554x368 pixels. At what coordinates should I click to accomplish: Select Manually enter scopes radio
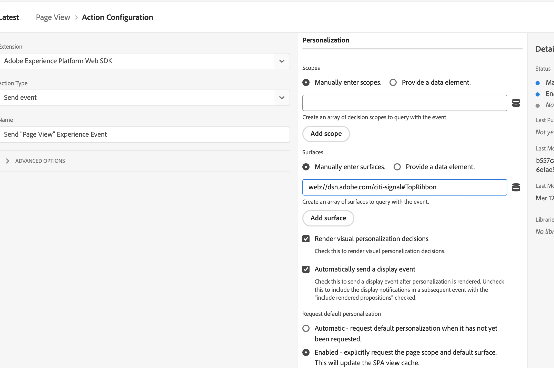click(306, 82)
